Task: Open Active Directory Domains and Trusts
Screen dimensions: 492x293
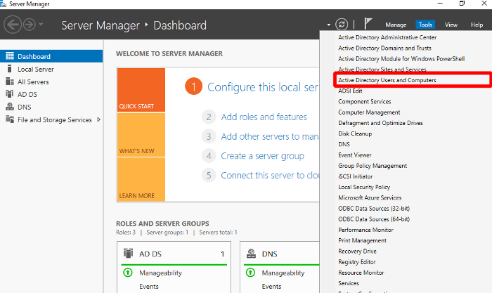Action: [x=384, y=48]
